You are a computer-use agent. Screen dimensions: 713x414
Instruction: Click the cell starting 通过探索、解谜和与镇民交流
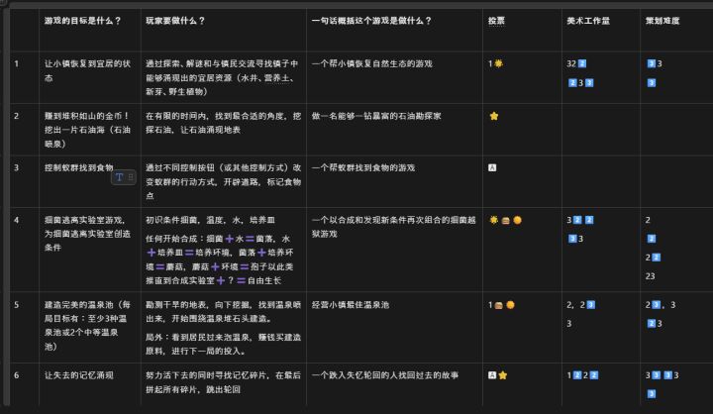[x=224, y=77]
